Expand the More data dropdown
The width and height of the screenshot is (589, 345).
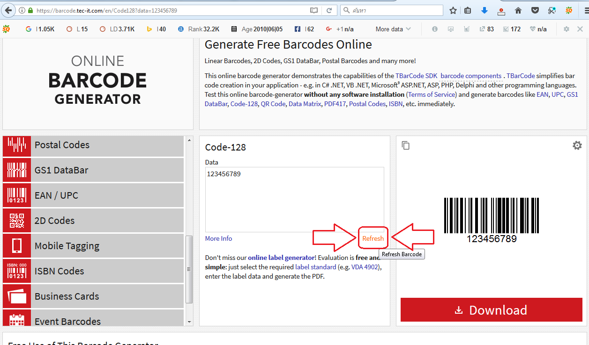tap(393, 29)
